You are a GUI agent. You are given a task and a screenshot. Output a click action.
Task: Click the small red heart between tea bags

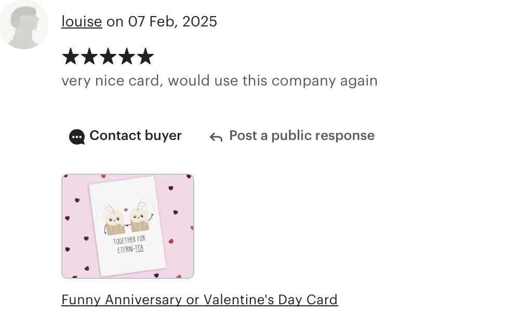click(126, 210)
